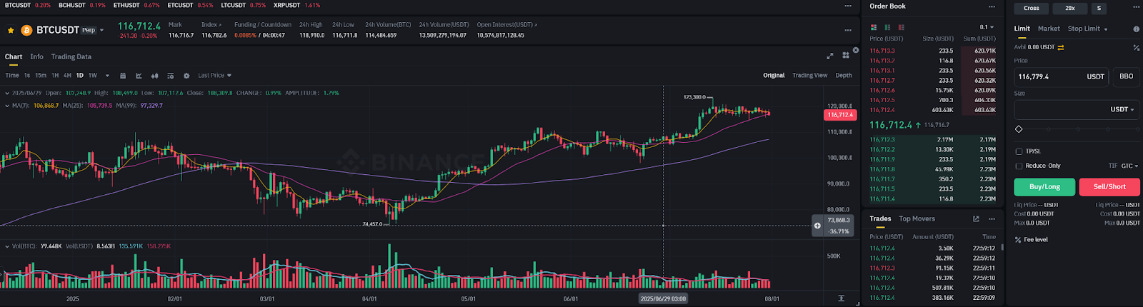Select the Market order type
The width and height of the screenshot is (1143, 307).
tap(1049, 29)
